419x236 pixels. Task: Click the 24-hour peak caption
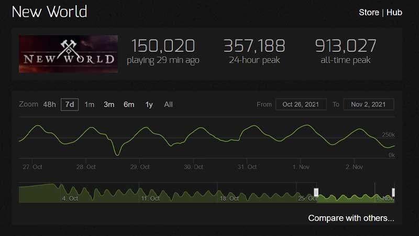pos(254,60)
